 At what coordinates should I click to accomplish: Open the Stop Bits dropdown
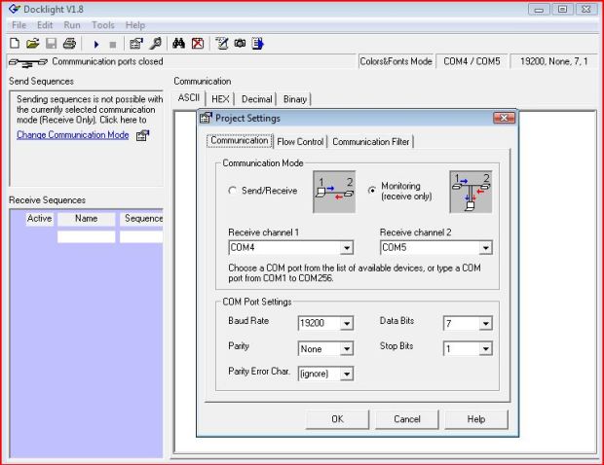pos(485,349)
